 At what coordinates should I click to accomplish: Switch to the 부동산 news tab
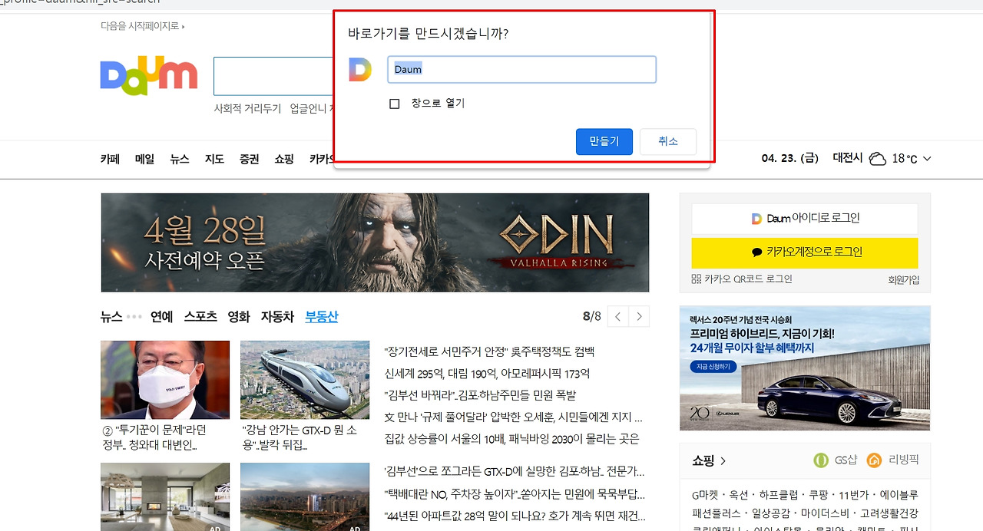321,316
